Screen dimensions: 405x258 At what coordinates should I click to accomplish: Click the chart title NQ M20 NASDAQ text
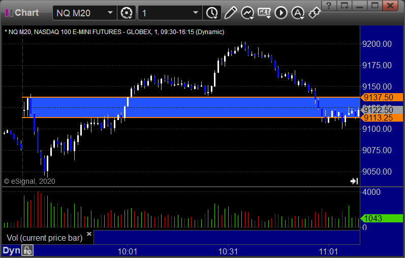(114, 32)
